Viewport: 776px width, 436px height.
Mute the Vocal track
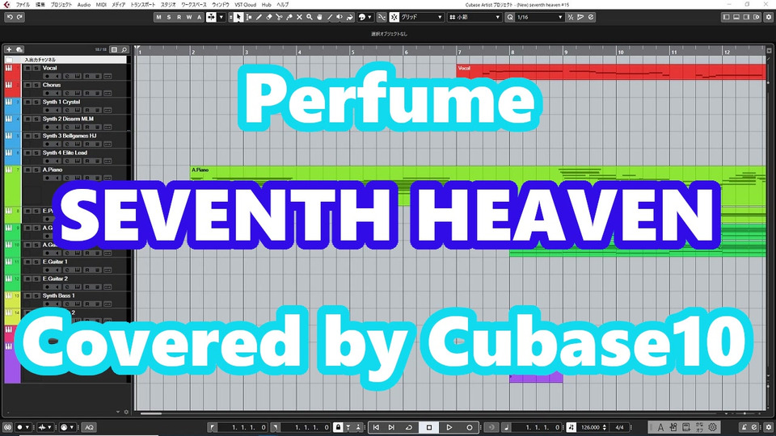pos(28,68)
